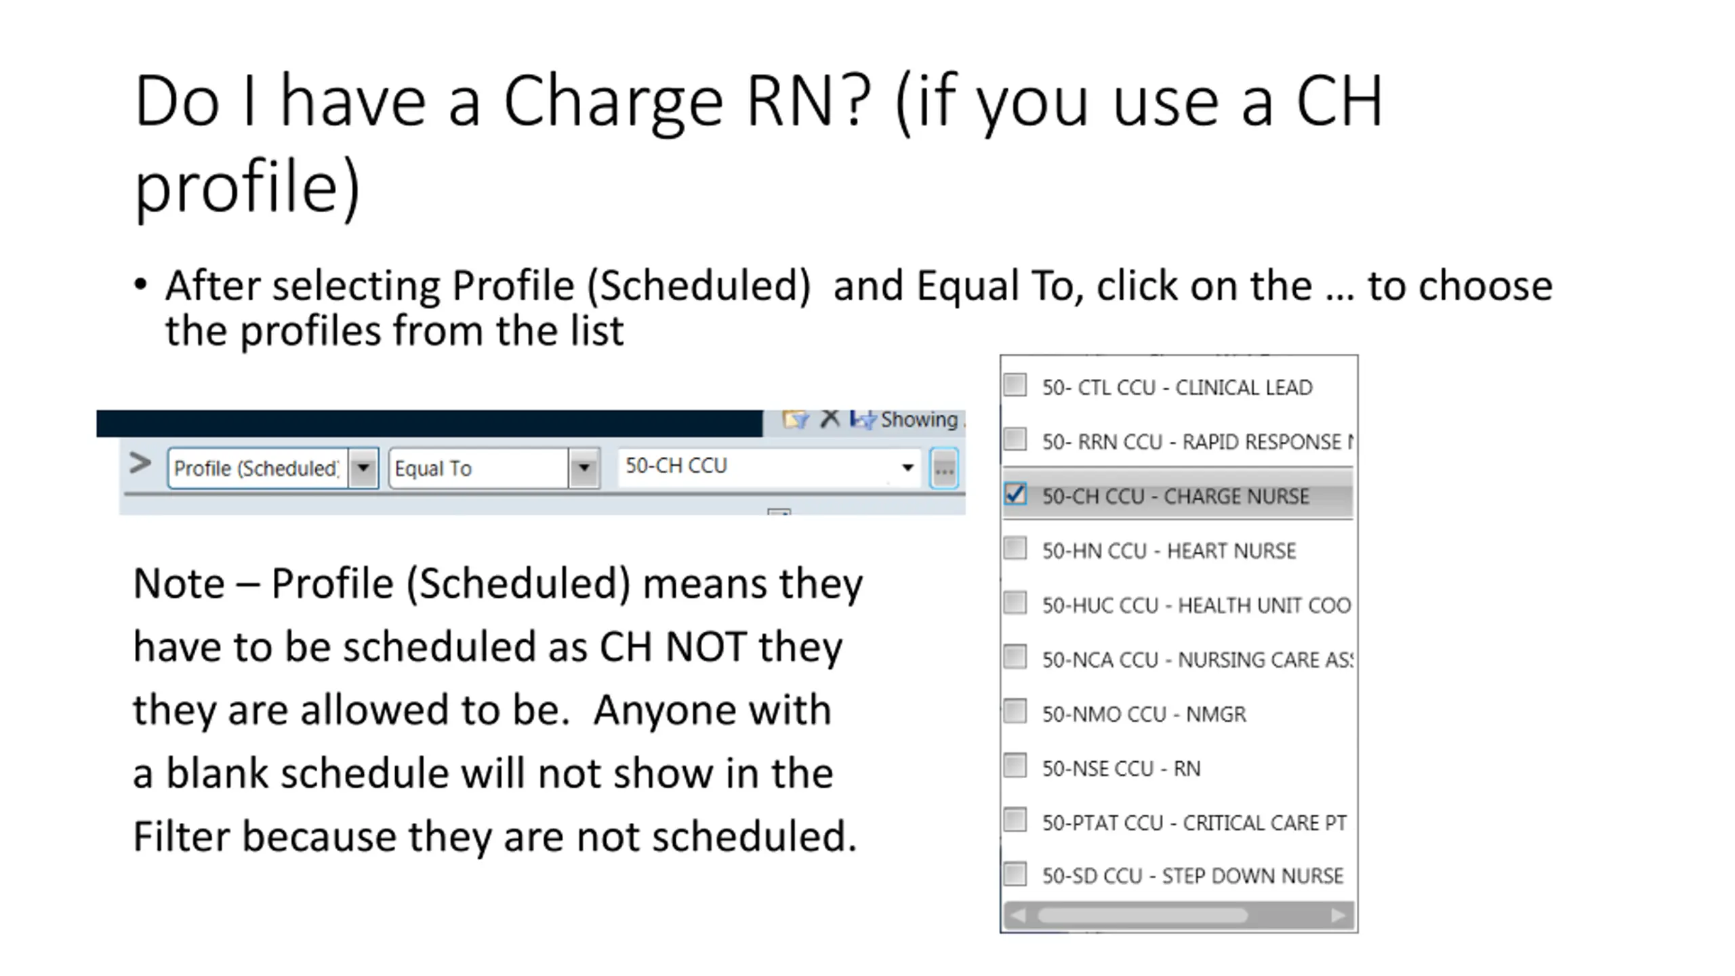
Task: Click the right scroll arrow in profile list
Action: (1338, 916)
